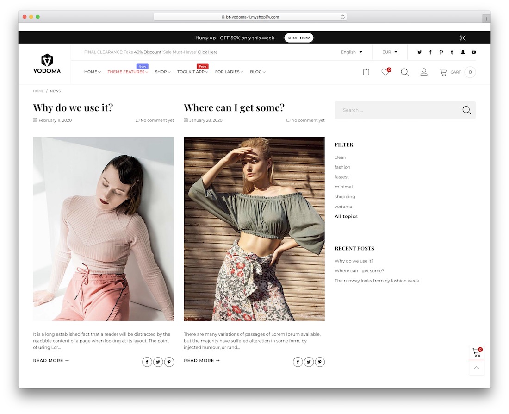Open the user account icon
The image size is (509, 414).
(423, 72)
